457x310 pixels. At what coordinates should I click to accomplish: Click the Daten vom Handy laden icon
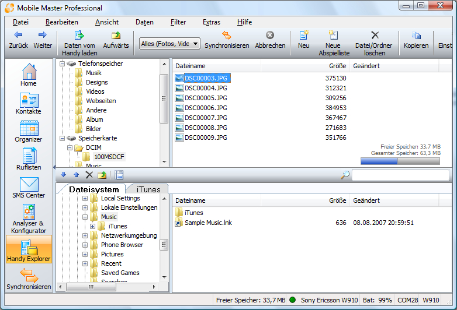coord(79,36)
